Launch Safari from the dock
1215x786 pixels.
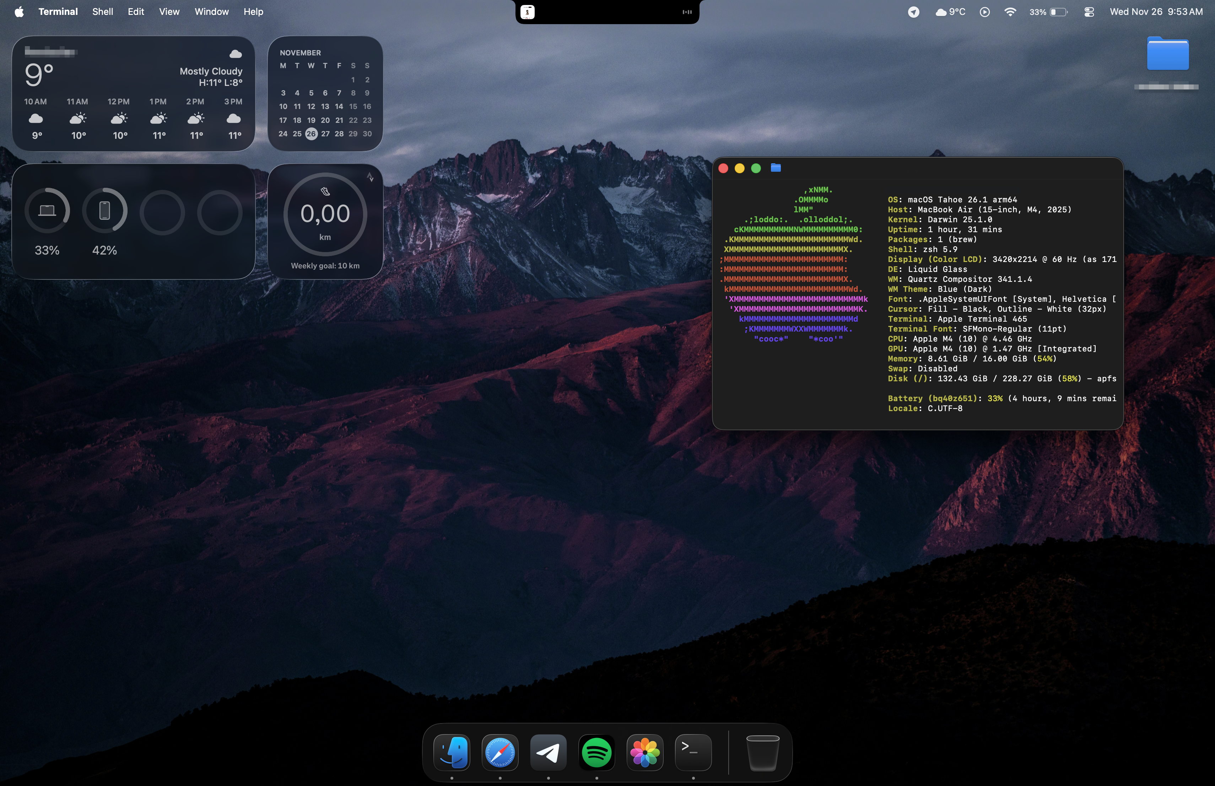coord(500,752)
